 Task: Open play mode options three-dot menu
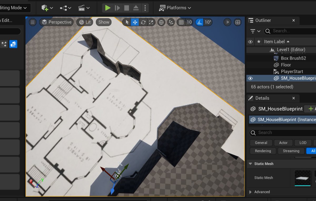(145, 8)
